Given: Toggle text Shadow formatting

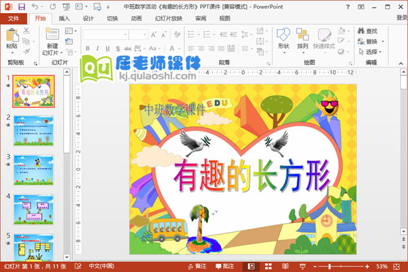Looking at the screenshot, I should [x=118, y=48].
